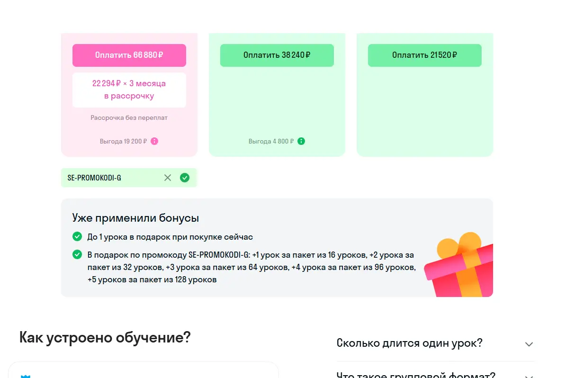Click 'Рассрочка без переплат' text
Image resolution: width=566 pixels, height=378 pixels.
point(129,117)
